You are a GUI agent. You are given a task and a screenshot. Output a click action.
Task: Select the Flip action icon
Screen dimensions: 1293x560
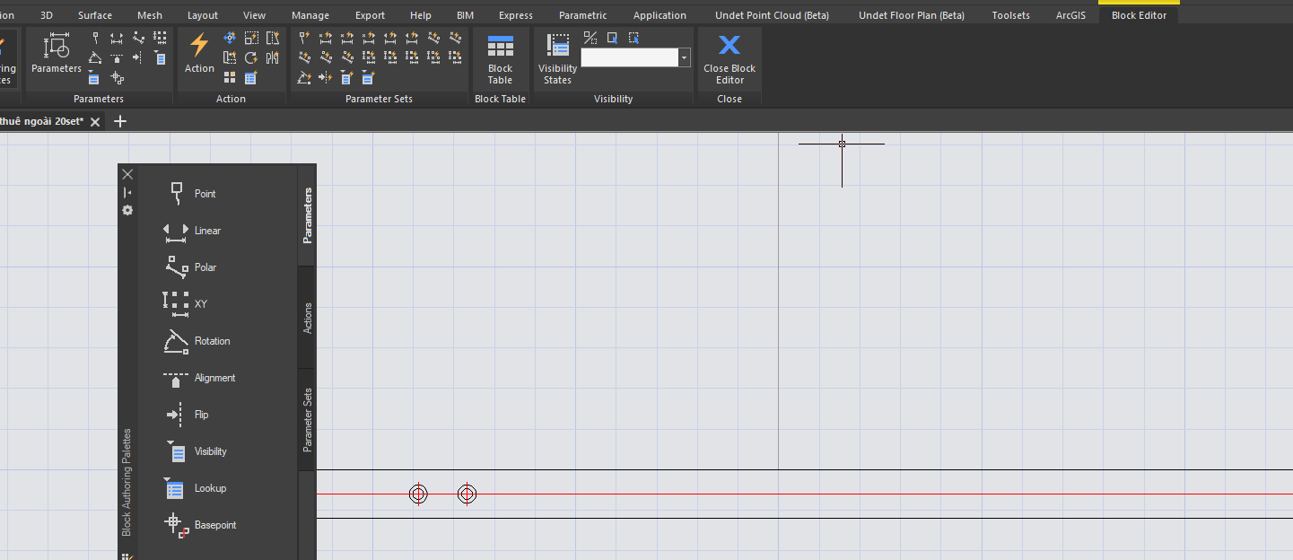(x=274, y=58)
